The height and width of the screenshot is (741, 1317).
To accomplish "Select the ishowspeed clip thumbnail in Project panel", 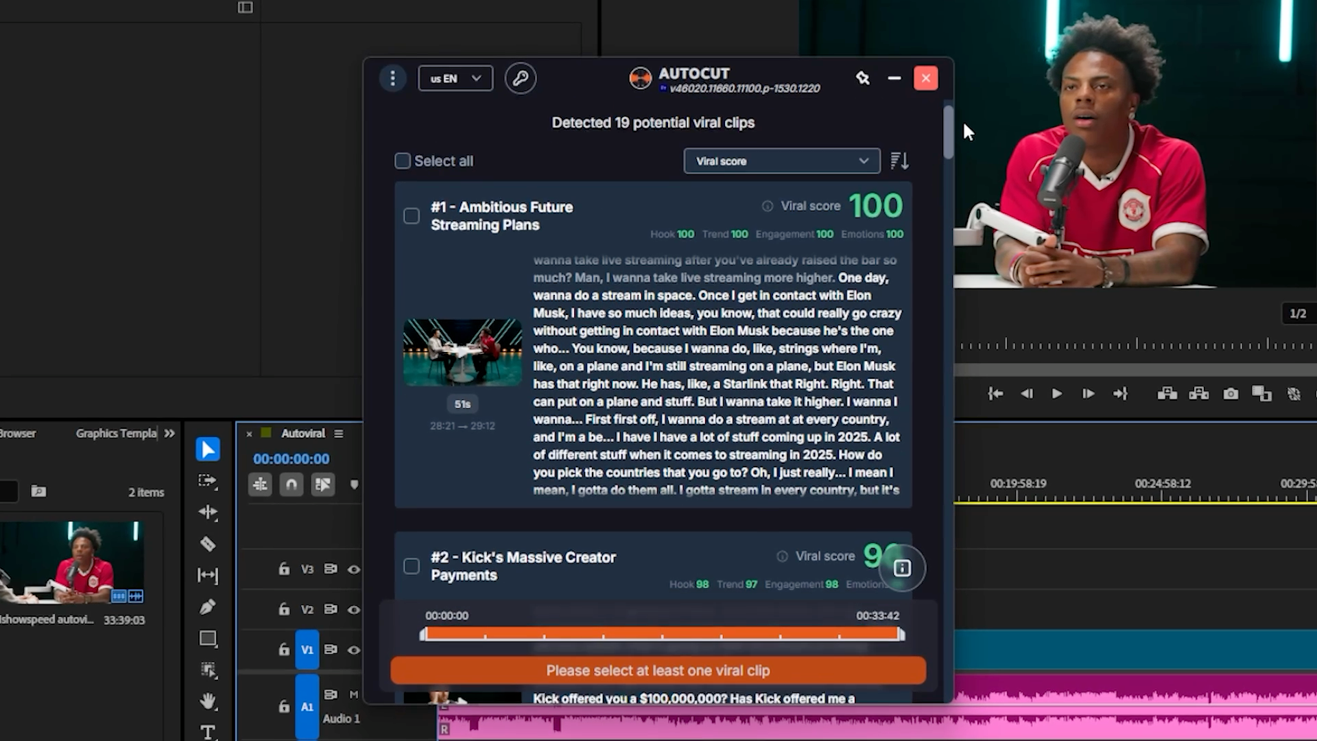I will tap(72, 563).
